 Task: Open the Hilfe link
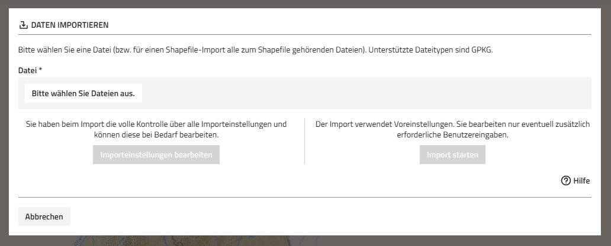pyautogui.click(x=581, y=181)
